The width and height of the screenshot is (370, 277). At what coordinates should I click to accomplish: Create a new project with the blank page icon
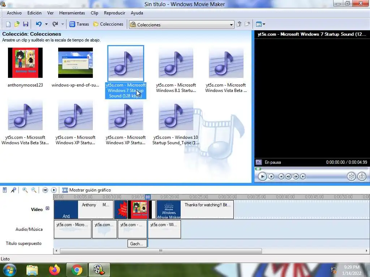coord(8,24)
